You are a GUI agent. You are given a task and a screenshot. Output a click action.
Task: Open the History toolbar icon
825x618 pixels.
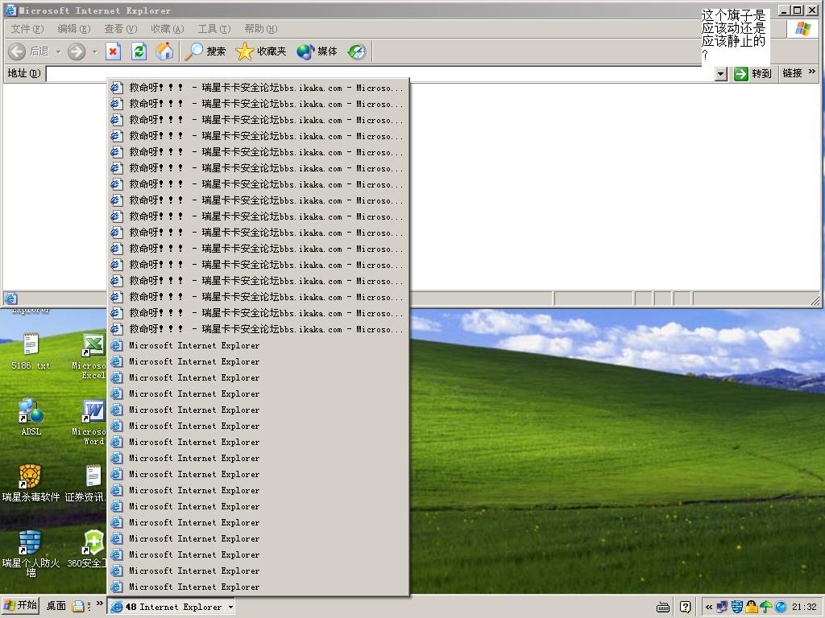click(357, 51)
